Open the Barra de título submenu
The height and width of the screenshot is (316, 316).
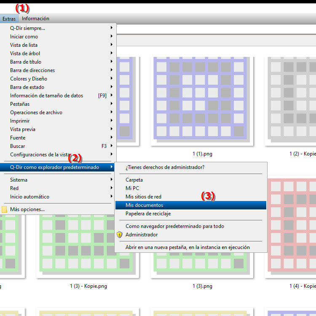[x=58, y=62]
